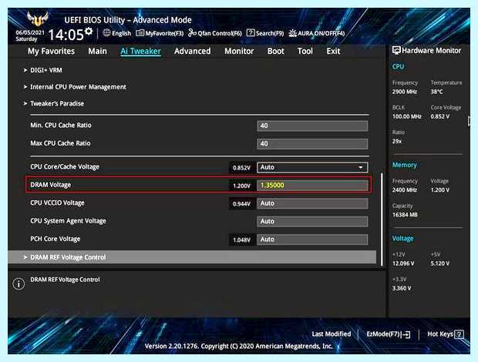The image size is (478, 362).
Task: Click the 5.120 V reading
Action: [440, 263]
